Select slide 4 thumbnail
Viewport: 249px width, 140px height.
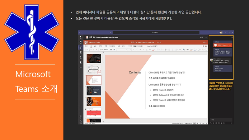click(x=94, y=91)
